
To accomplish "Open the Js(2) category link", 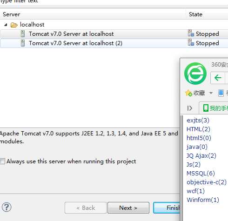I will [194, 165].
